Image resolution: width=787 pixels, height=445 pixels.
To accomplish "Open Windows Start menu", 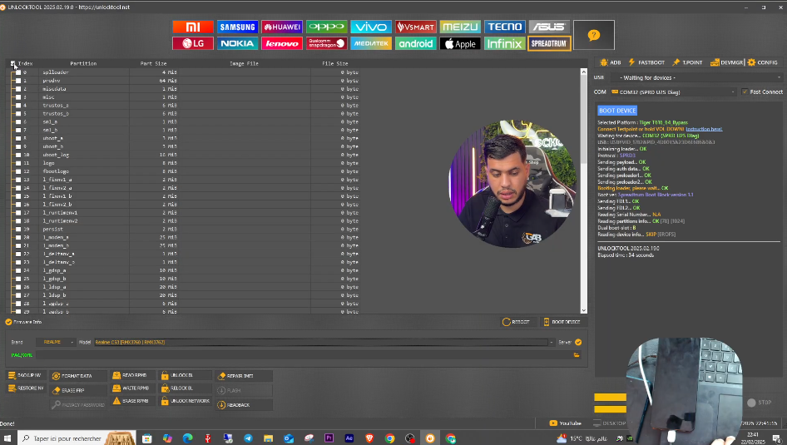I will (7, 438).
